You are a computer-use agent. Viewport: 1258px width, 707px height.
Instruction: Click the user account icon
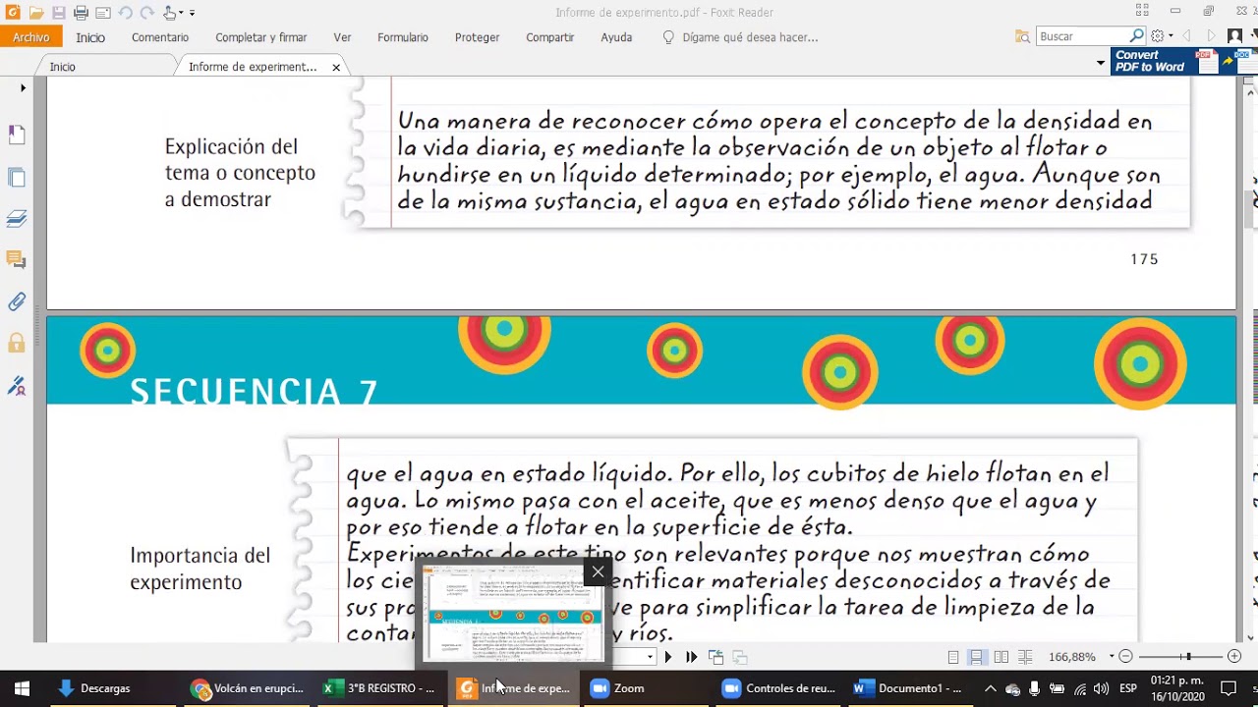(1234, 36)
